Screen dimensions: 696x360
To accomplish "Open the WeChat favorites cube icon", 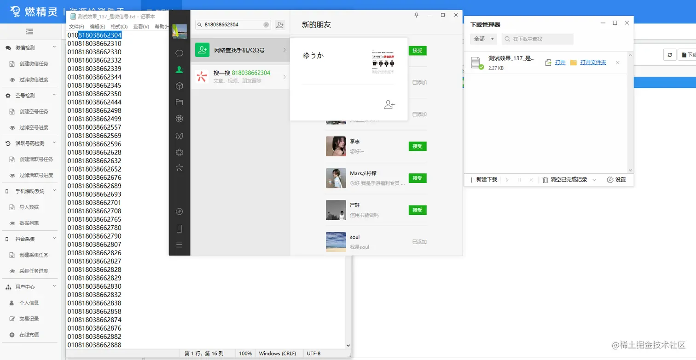I will coord(180,86).
